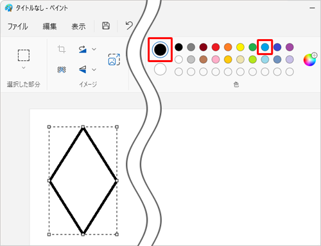Open the ファイル menu

[x=18, y=26]
